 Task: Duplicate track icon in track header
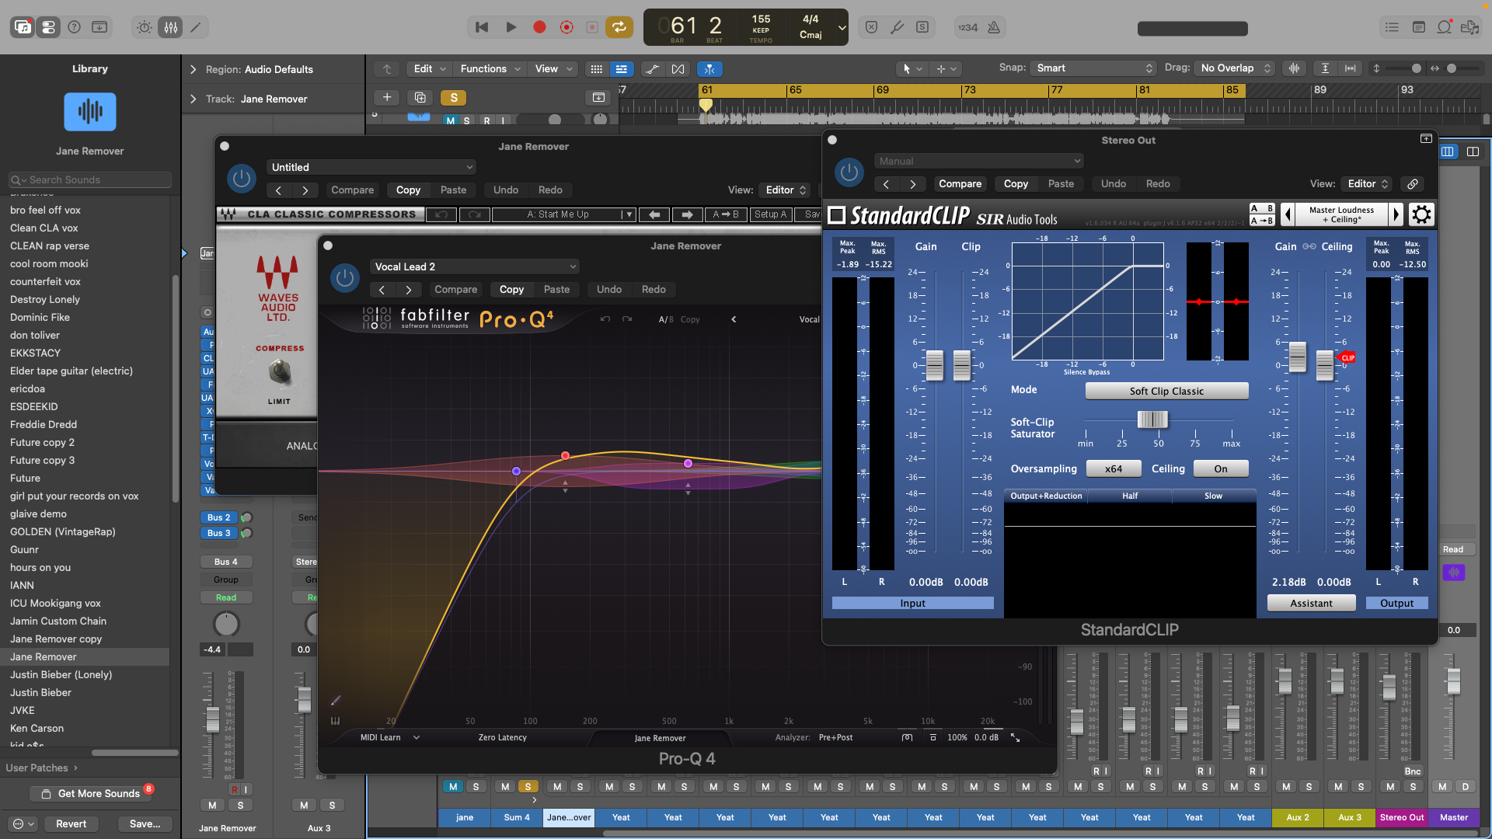[420, 97]
